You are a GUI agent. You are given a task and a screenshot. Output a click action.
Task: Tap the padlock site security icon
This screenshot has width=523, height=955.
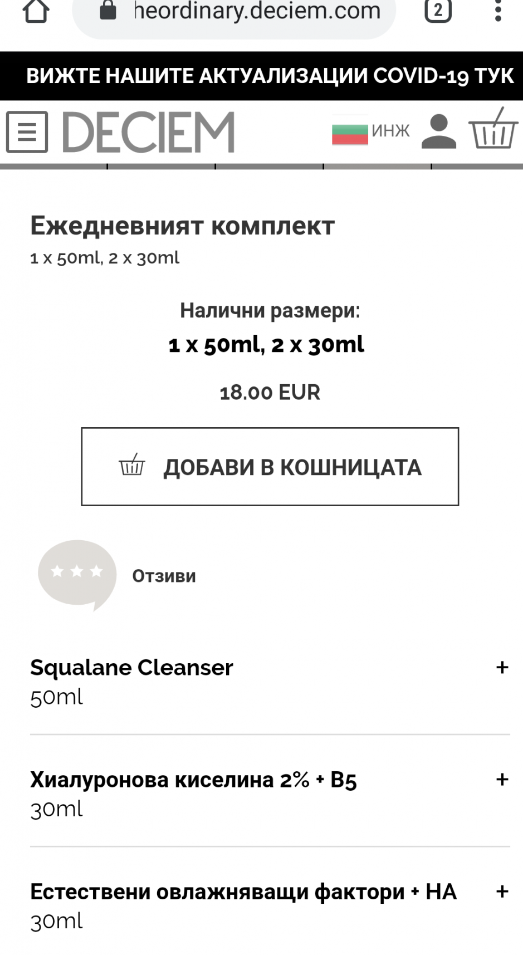[108, 10]
